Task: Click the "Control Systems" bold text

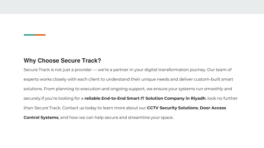Action: pos(41,117)
